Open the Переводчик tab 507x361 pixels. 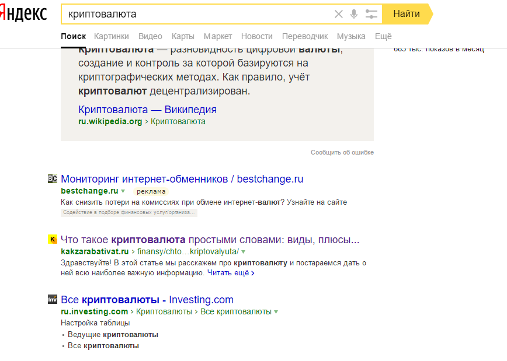click(x=305, y=36)
